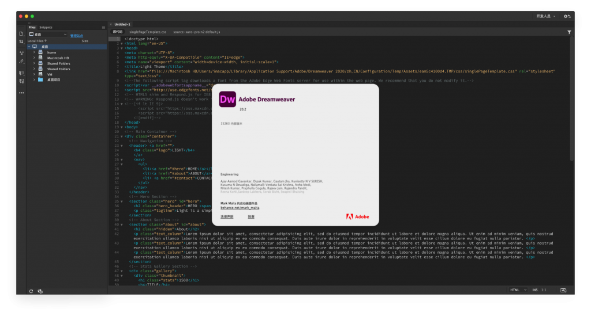Select the 桌面项目 row in Files tree

[67, 79]
